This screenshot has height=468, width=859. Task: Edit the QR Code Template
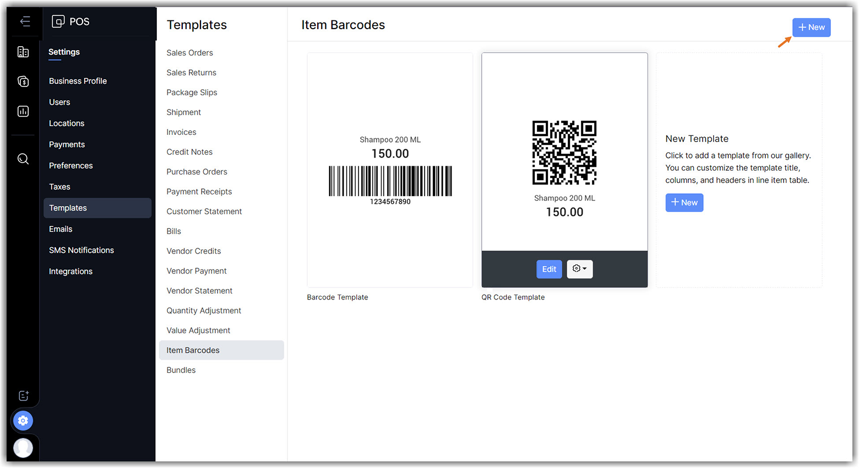(x=549, y=269)
